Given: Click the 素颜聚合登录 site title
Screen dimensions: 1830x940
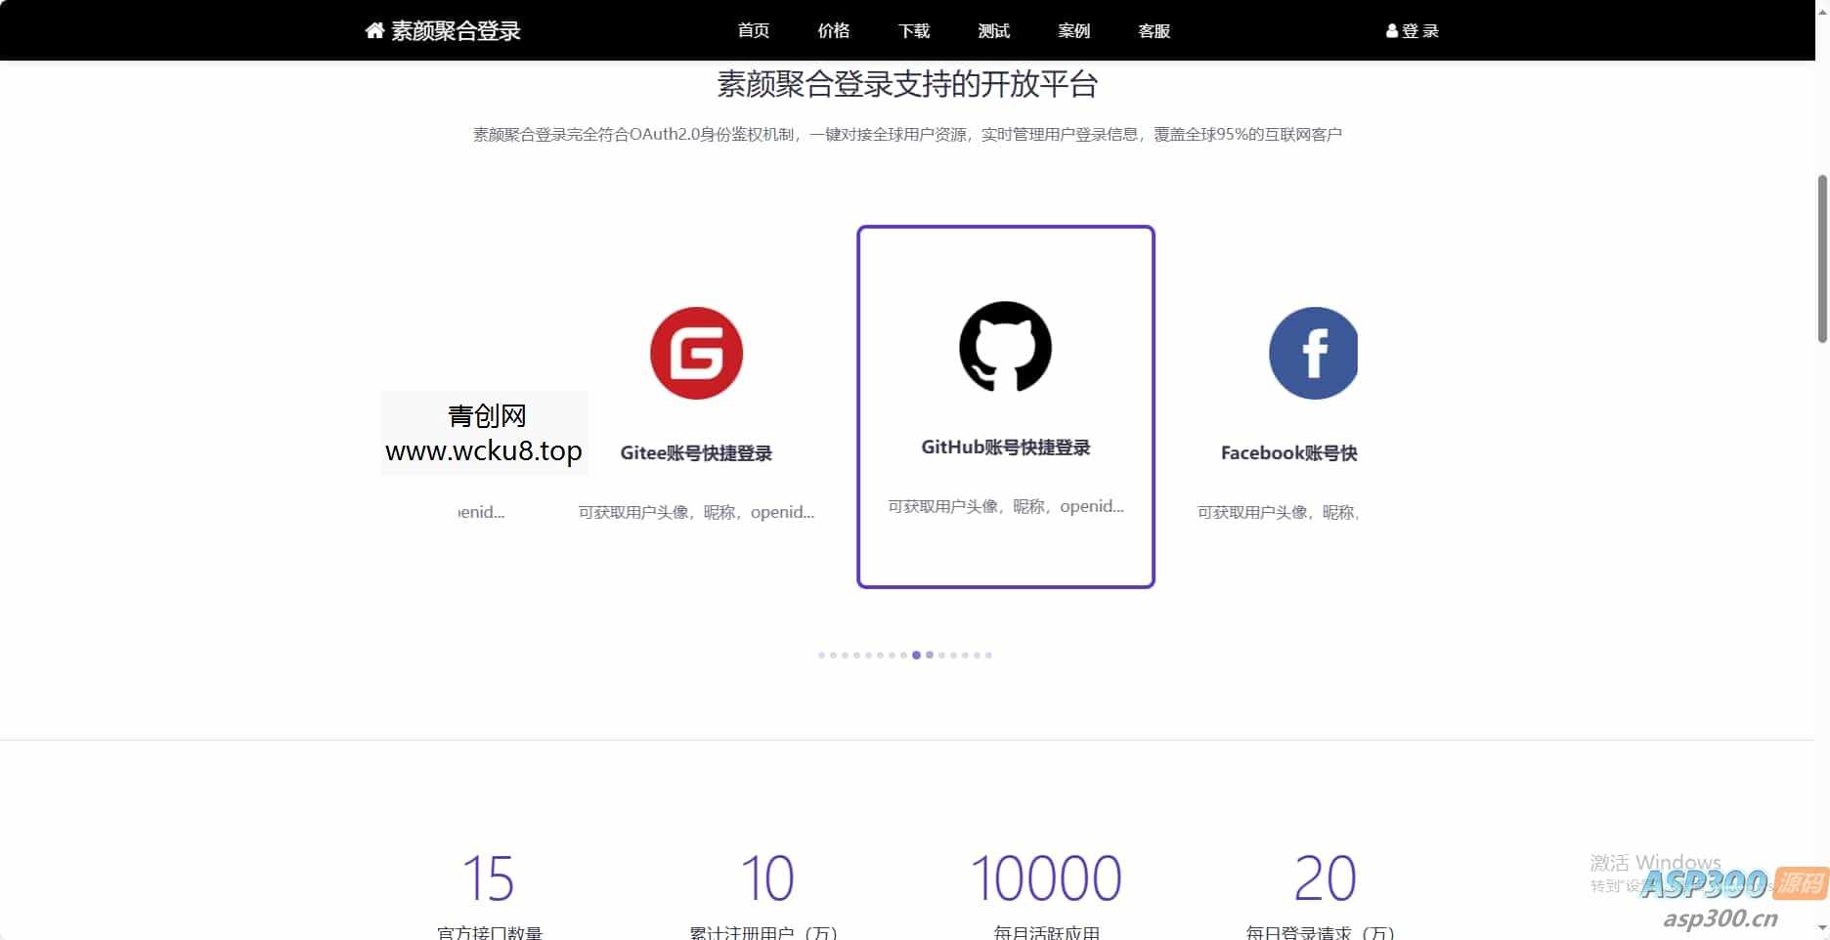Looking at the screenshot, I should tap(456, 30).
